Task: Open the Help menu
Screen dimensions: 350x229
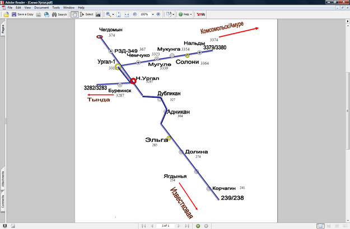Action: pos(81,8)
